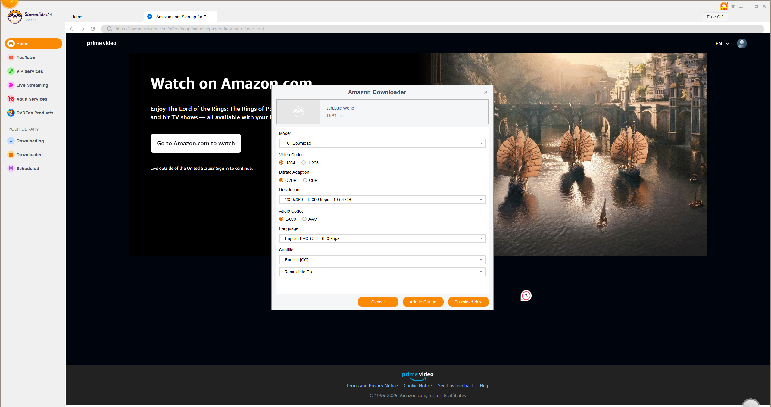The image size is (771, 407).
Task: Go back in browser navigation
Action: pos(72,29)
